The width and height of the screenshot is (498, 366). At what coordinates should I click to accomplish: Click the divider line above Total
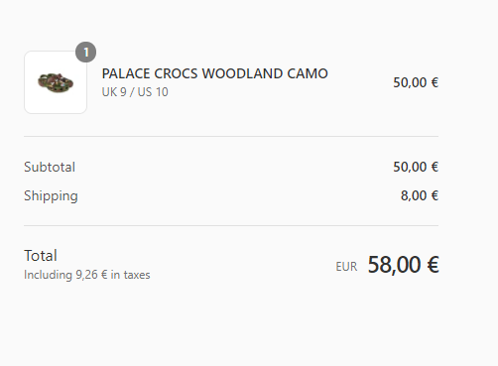point(231,226)
